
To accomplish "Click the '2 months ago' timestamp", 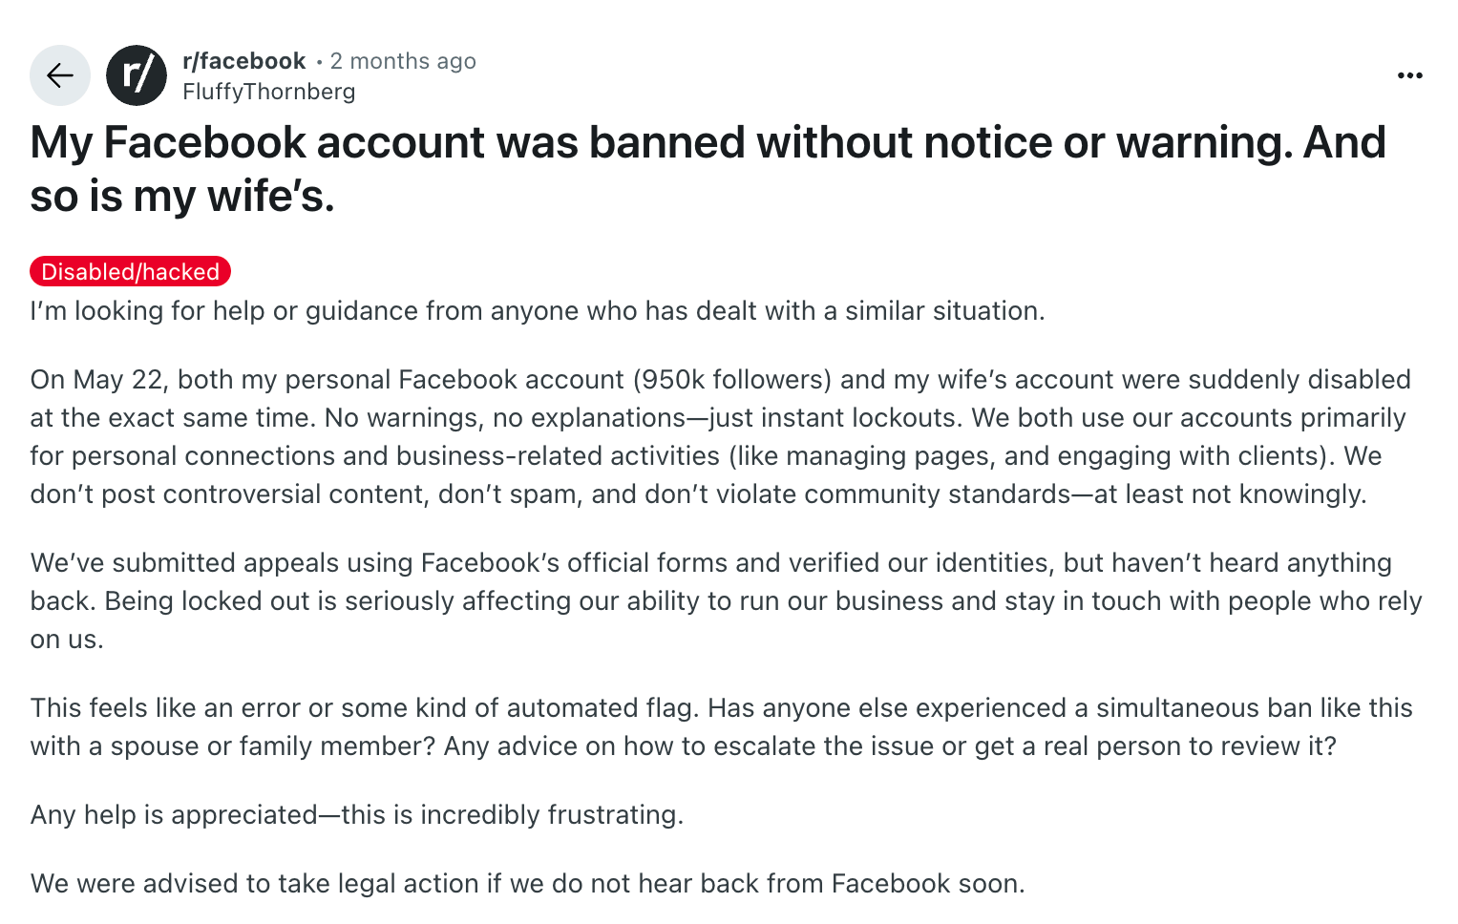I will tap(403, 61).
